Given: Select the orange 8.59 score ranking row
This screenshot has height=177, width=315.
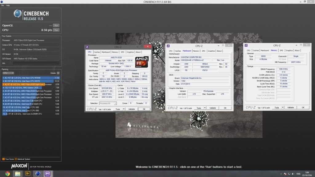Looking at the screenshot, I should coord(31,85).
